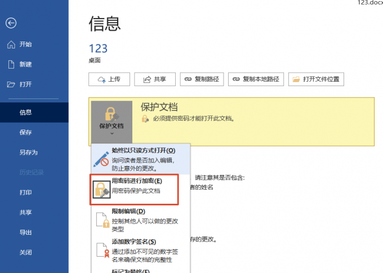Click the digital signature ribbon page icon
The height and width of the screenshot is (273, 383).
[x=103, y=250]
